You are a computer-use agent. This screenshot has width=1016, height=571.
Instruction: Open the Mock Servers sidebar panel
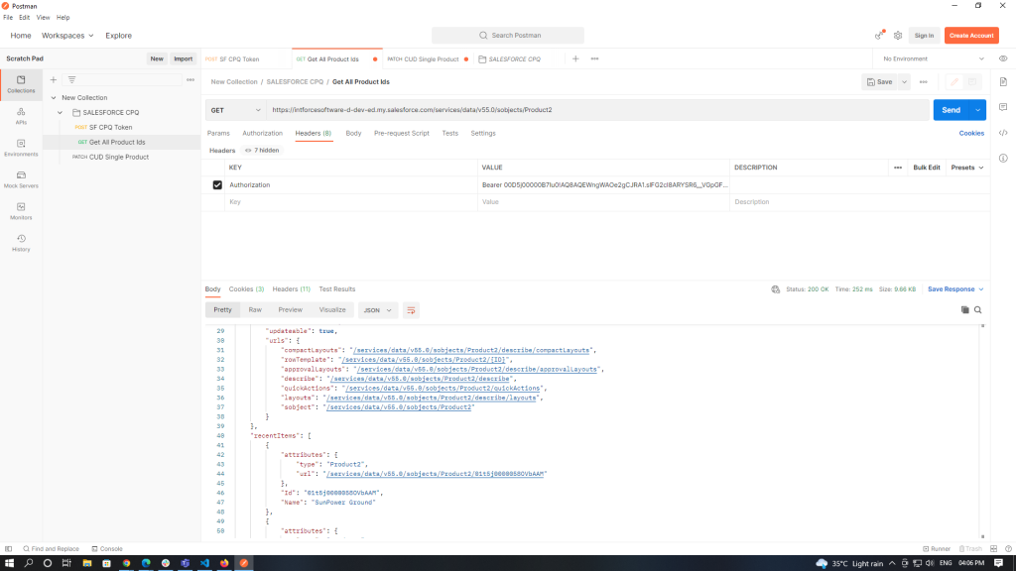pyautogui.click(x=21, y=180)
